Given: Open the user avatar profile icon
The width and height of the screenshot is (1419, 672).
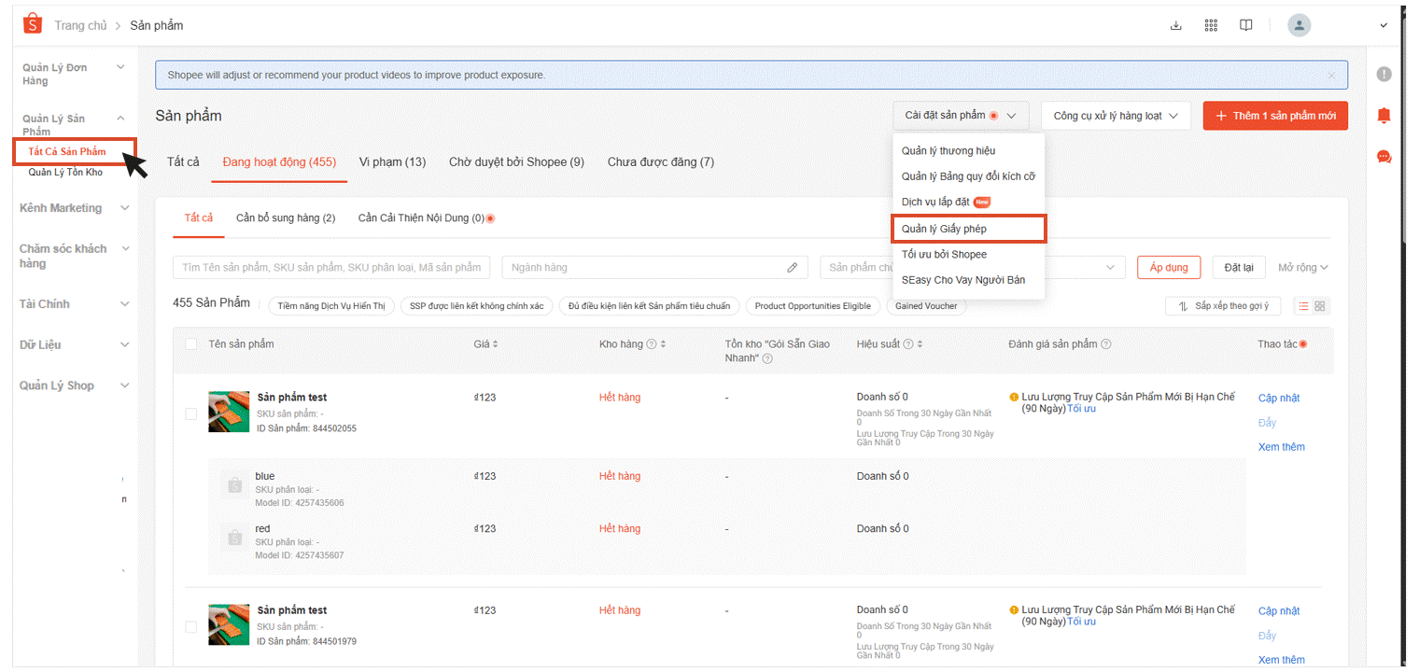Looking at the screenshot, I should [1299, 25].
